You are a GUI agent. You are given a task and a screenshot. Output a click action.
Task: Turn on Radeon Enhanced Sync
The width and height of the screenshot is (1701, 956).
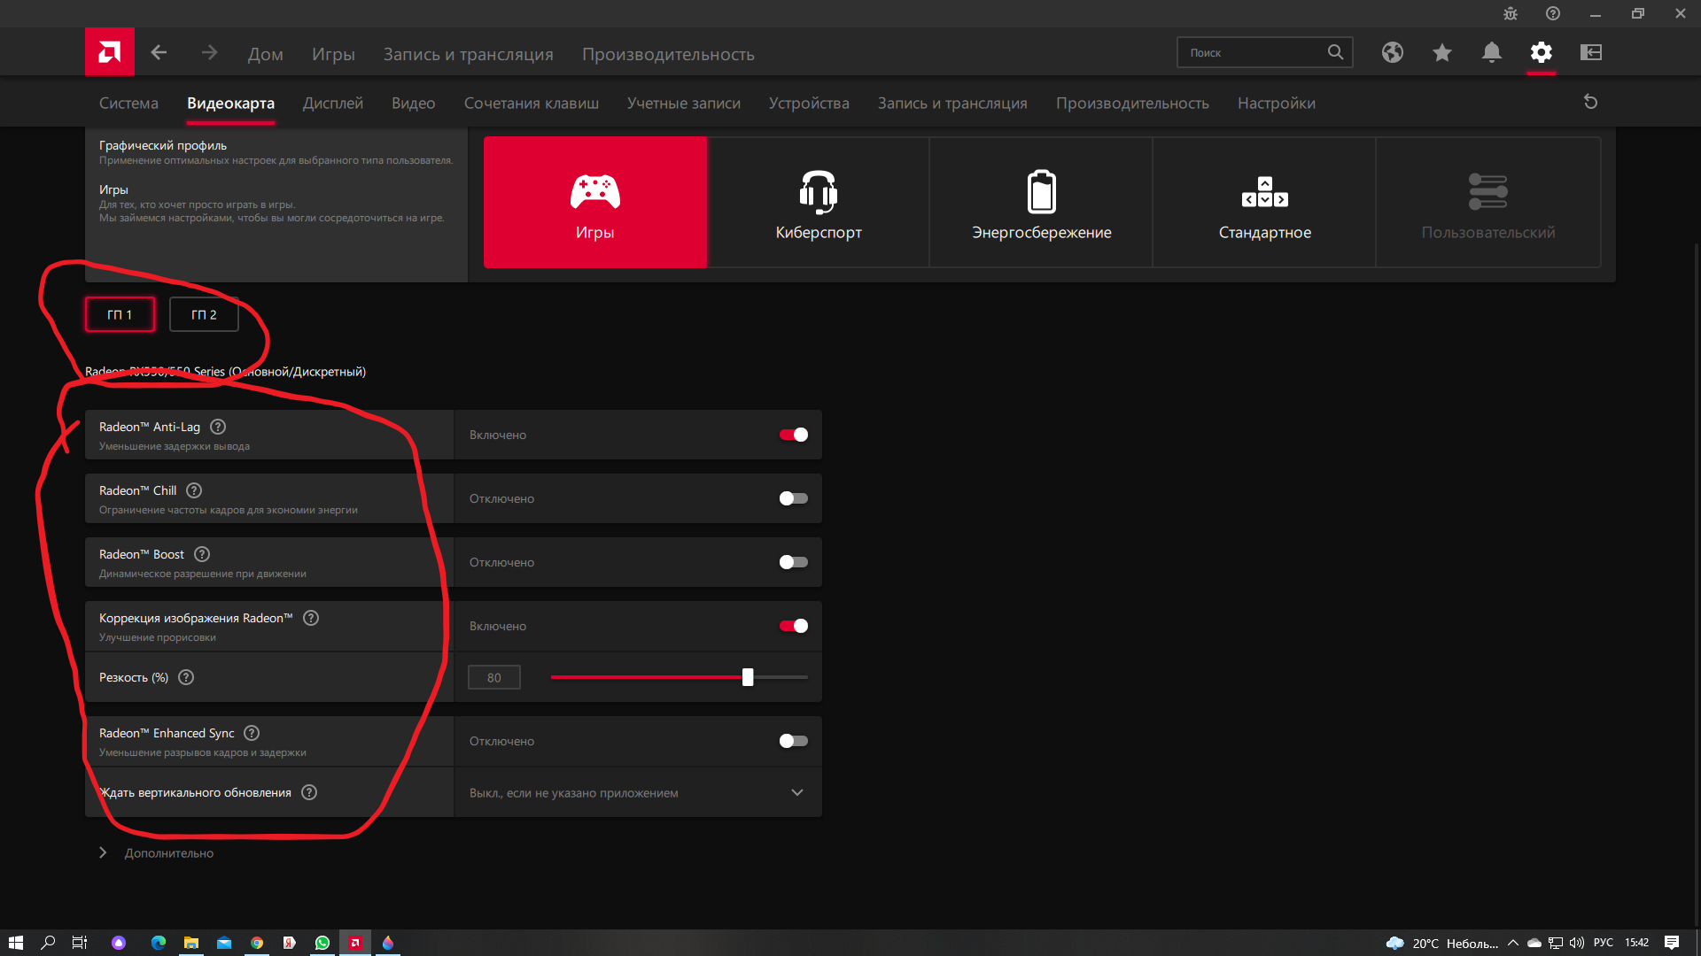click(793, 741)
